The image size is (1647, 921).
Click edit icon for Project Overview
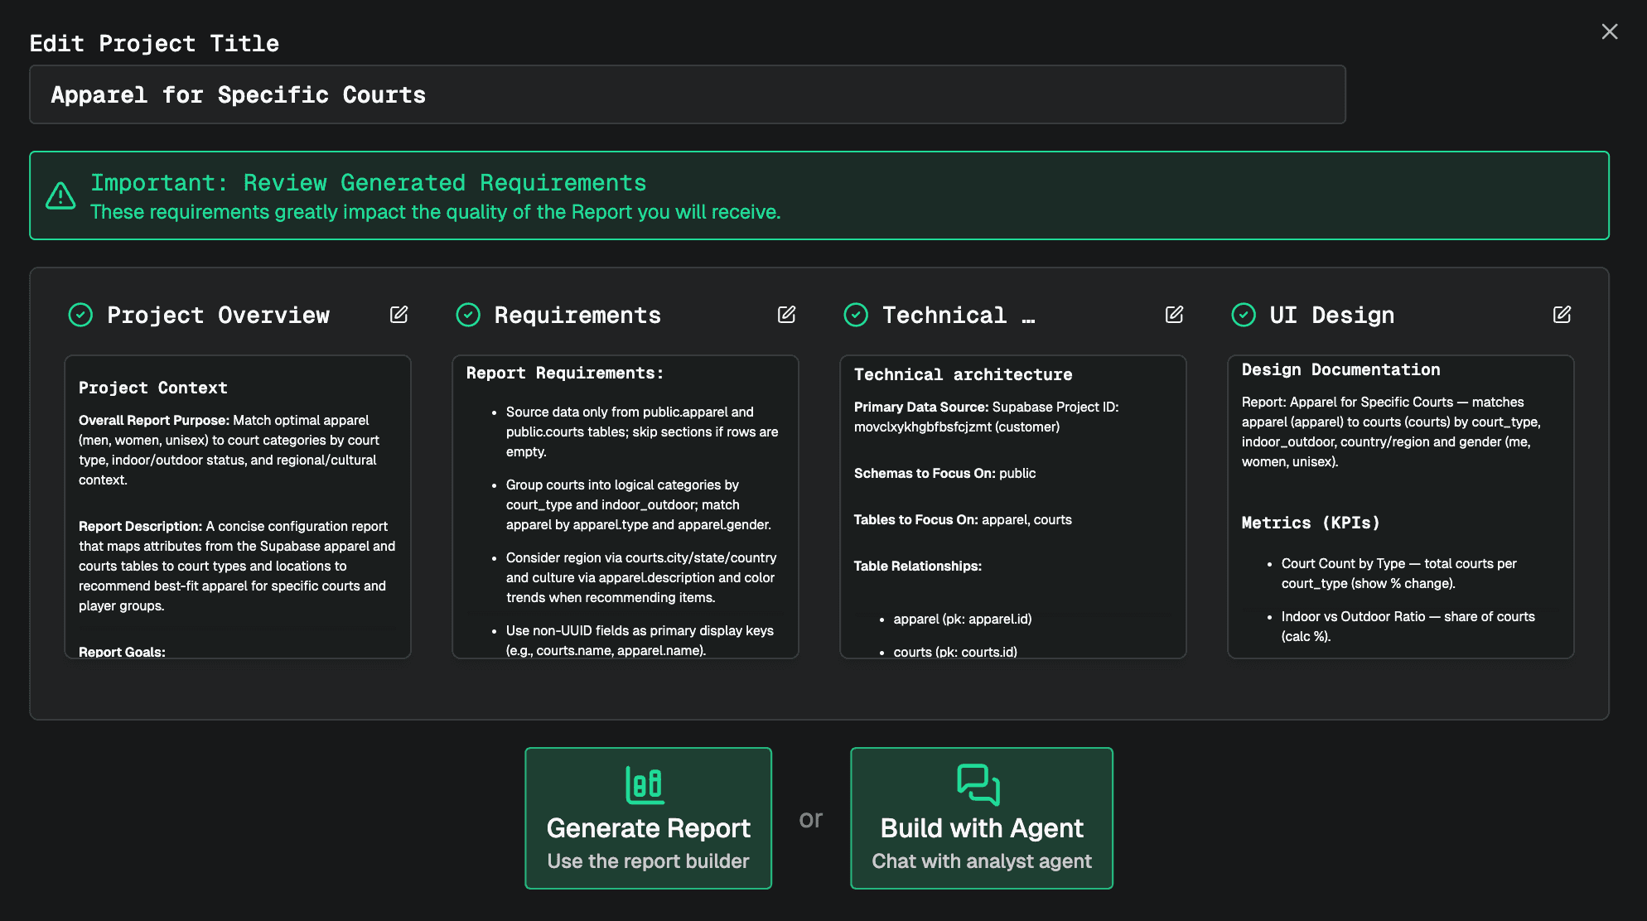coord(398,315)
